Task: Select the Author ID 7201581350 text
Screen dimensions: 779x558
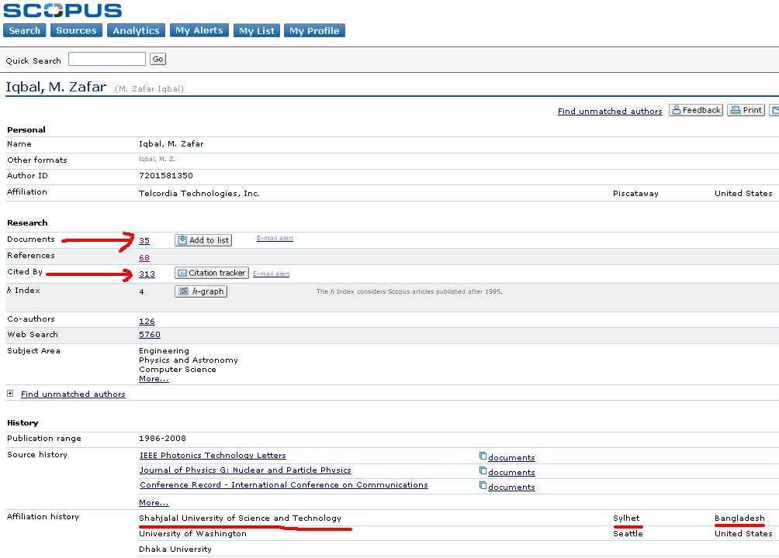Action: (166, 176)
